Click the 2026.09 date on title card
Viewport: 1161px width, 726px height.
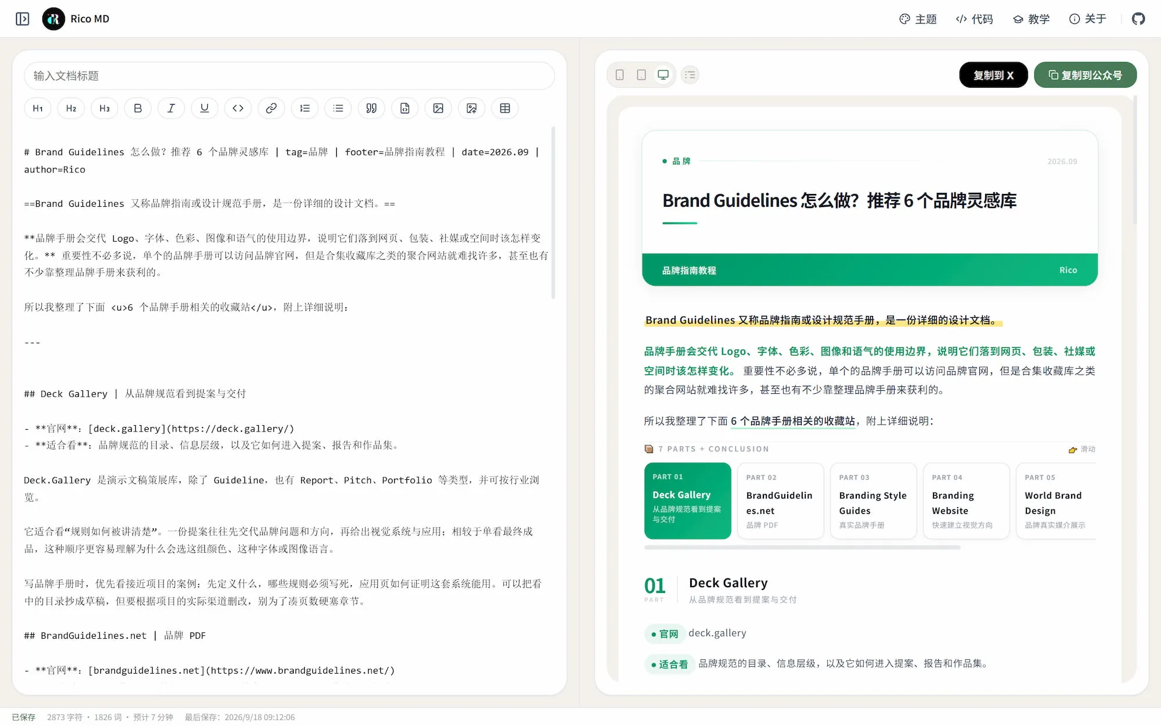[1062, 161]
